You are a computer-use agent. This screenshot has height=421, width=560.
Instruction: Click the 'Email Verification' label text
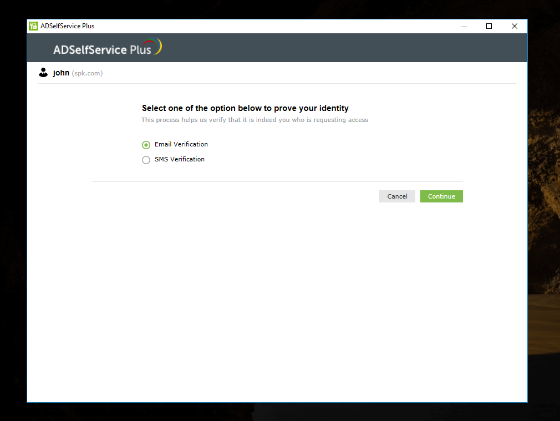181,144
